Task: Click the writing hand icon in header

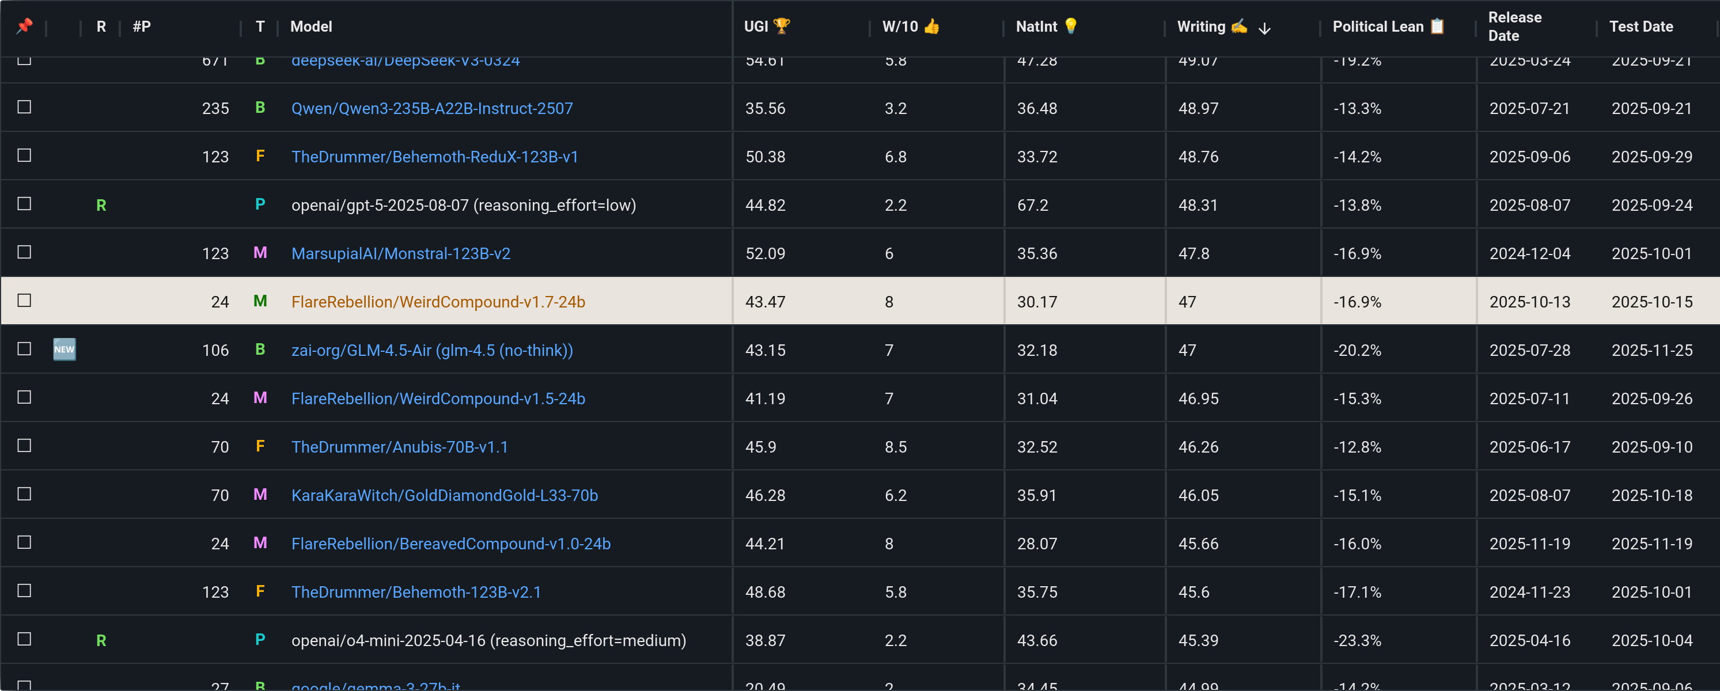Action: point(1238,26)
